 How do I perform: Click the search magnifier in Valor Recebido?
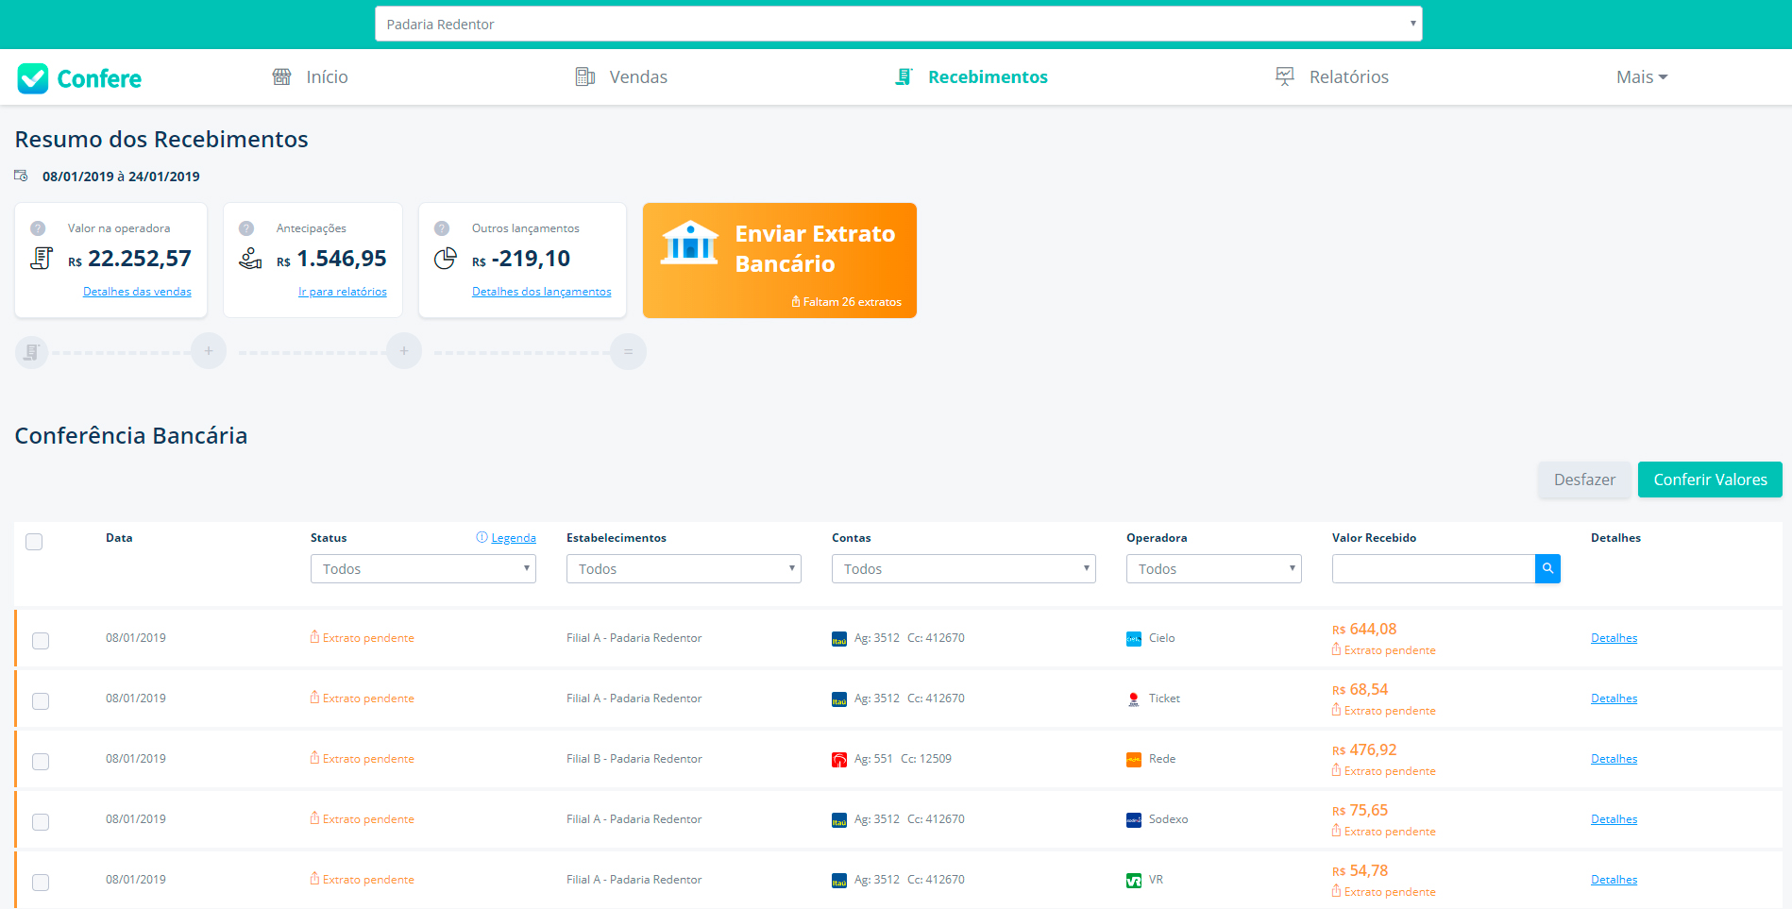pyautogui.click(x=1547, y=569)
